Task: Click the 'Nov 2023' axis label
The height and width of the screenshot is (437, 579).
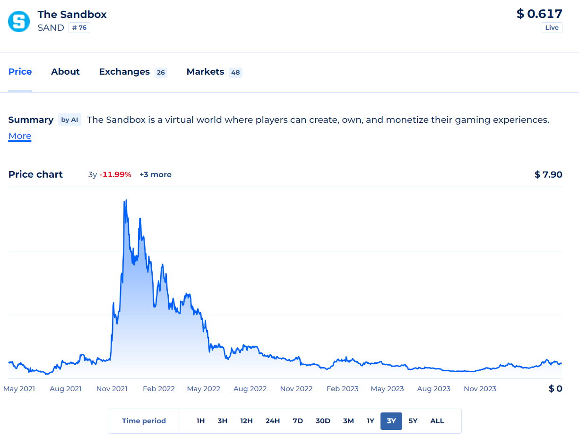Action: (x=480, y=389)
